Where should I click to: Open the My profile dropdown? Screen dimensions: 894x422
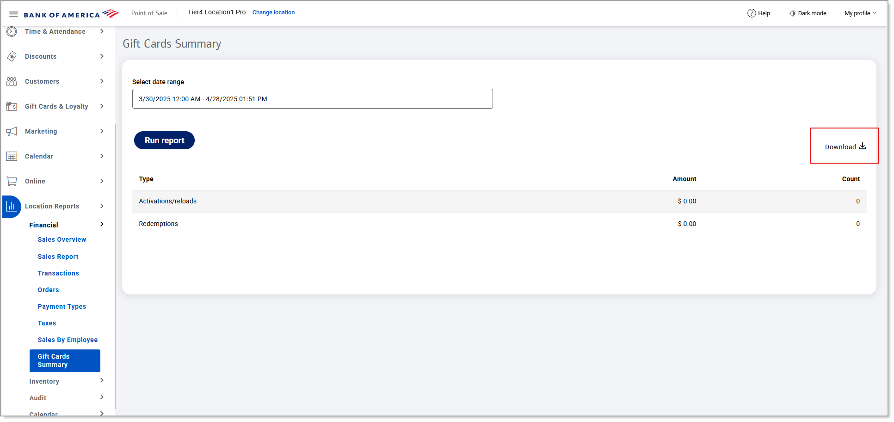click(x=860, y=13)
